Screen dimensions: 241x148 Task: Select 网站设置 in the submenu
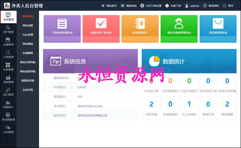28,26
